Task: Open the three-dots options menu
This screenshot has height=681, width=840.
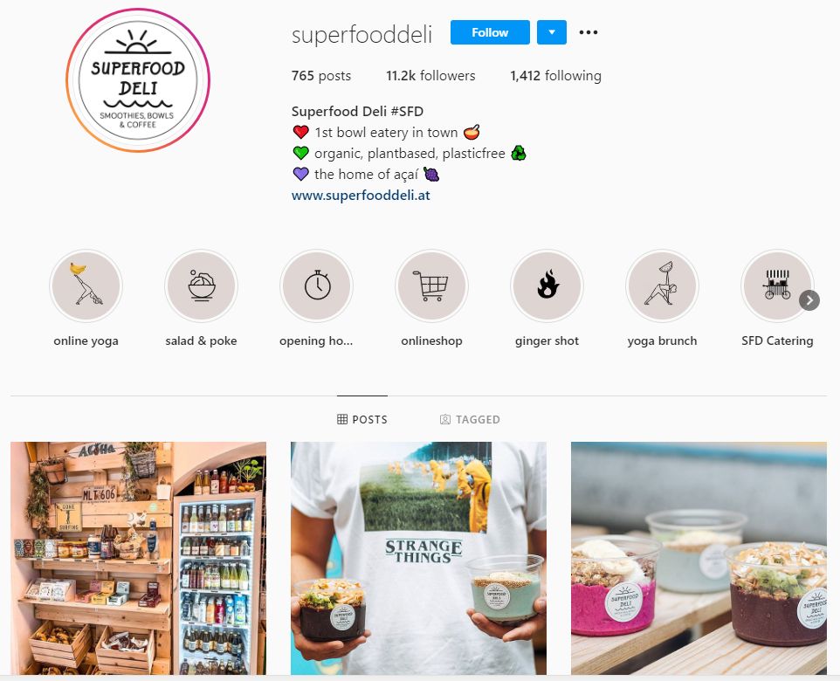Action: pos(589,32)
